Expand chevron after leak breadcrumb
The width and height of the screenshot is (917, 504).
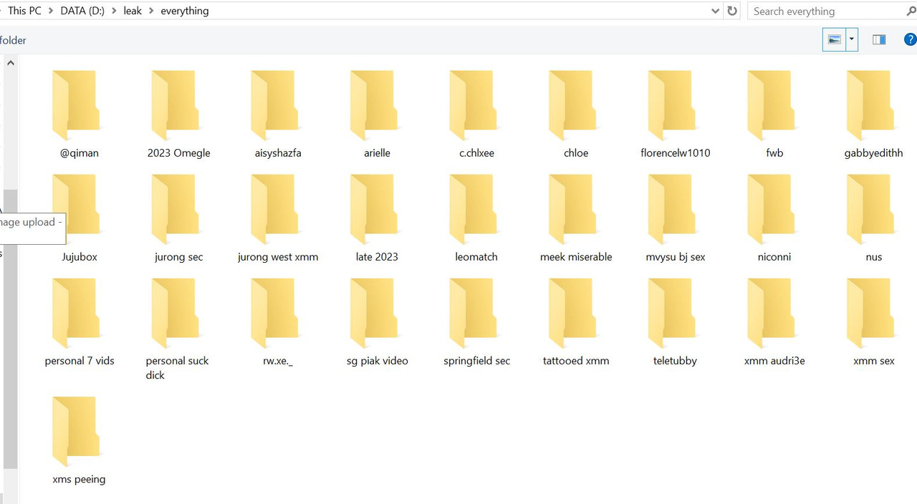151,11
